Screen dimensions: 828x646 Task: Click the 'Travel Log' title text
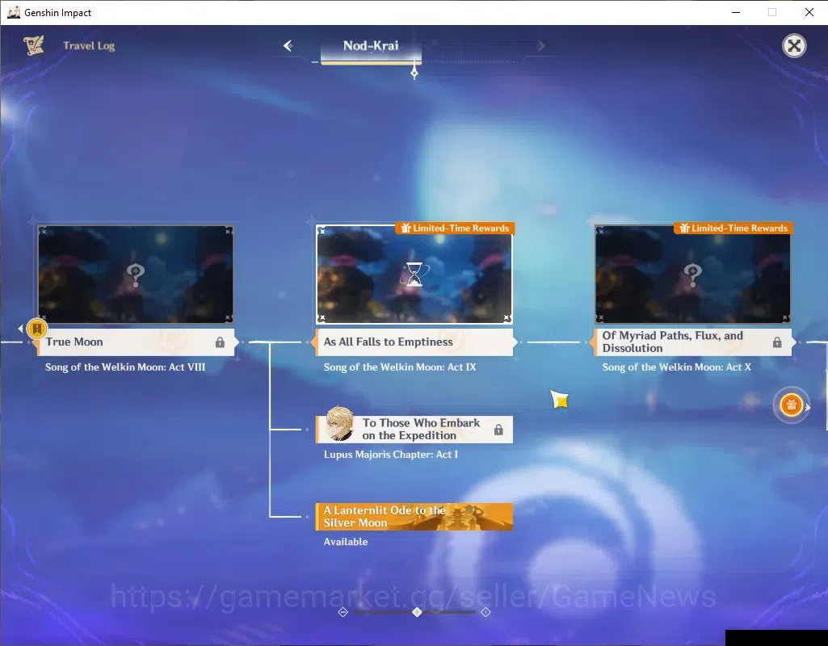[x=89, y=46]
